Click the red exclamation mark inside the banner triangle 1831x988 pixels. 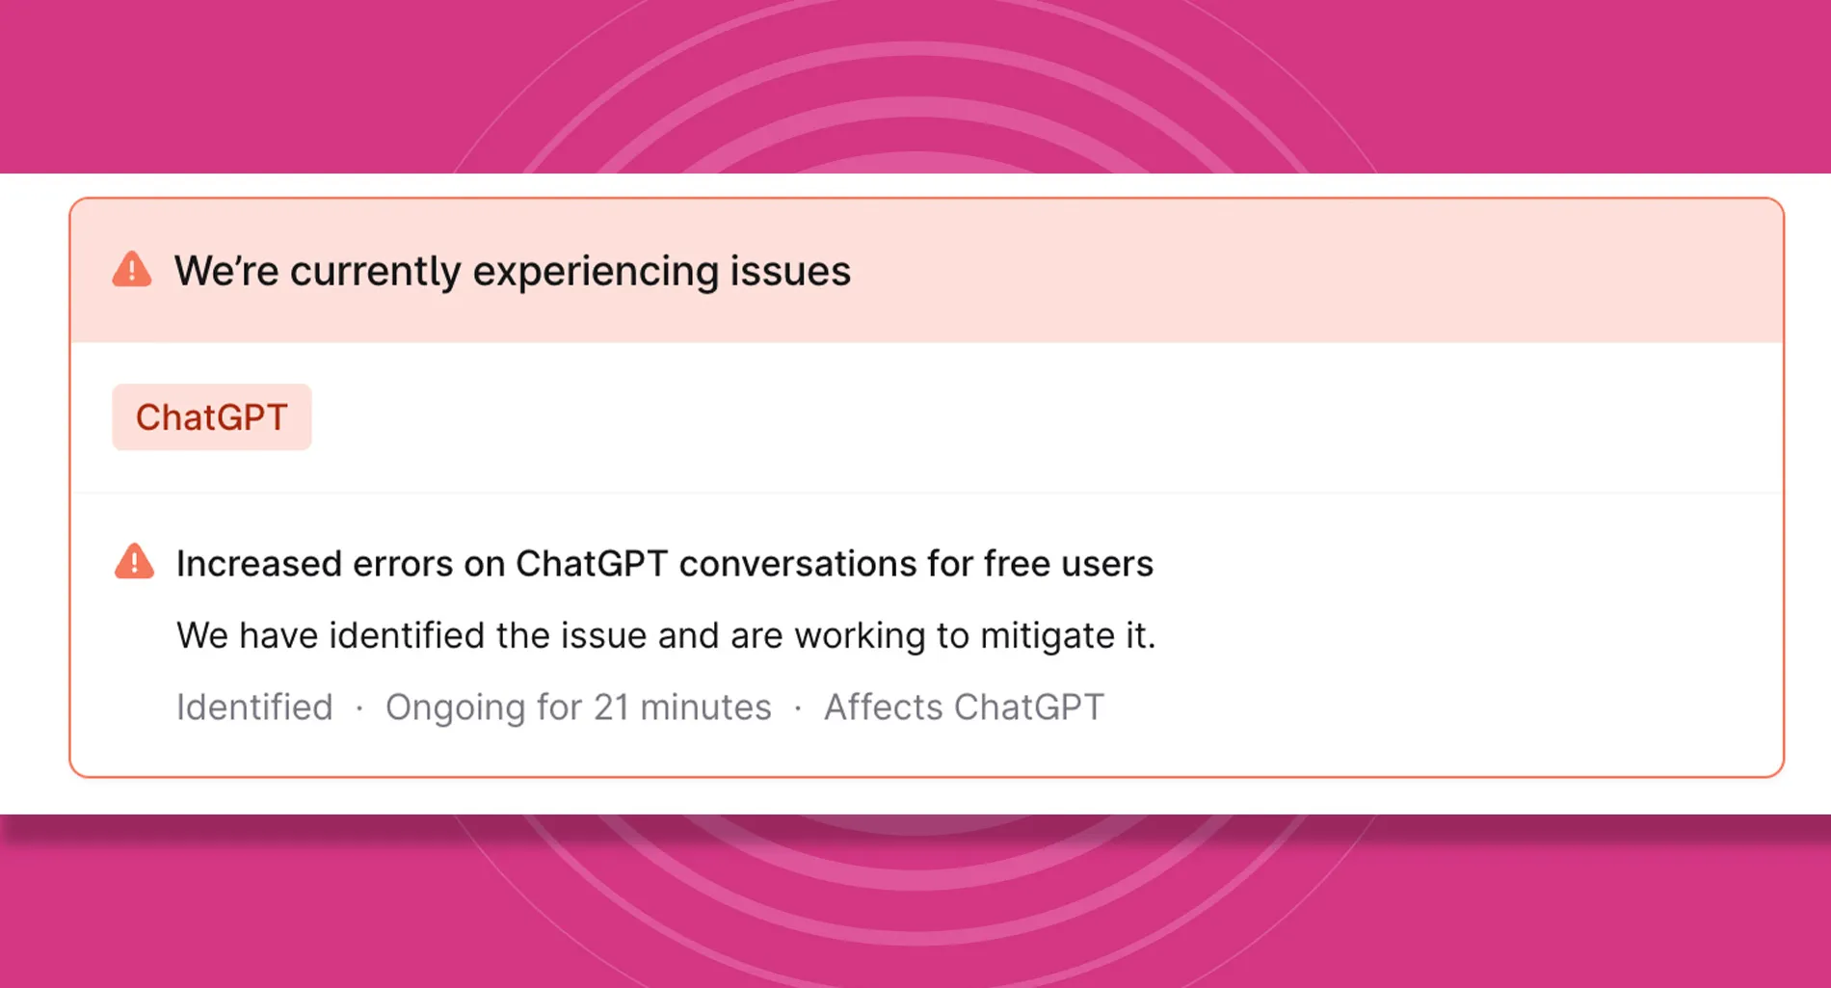pos(132,273)
